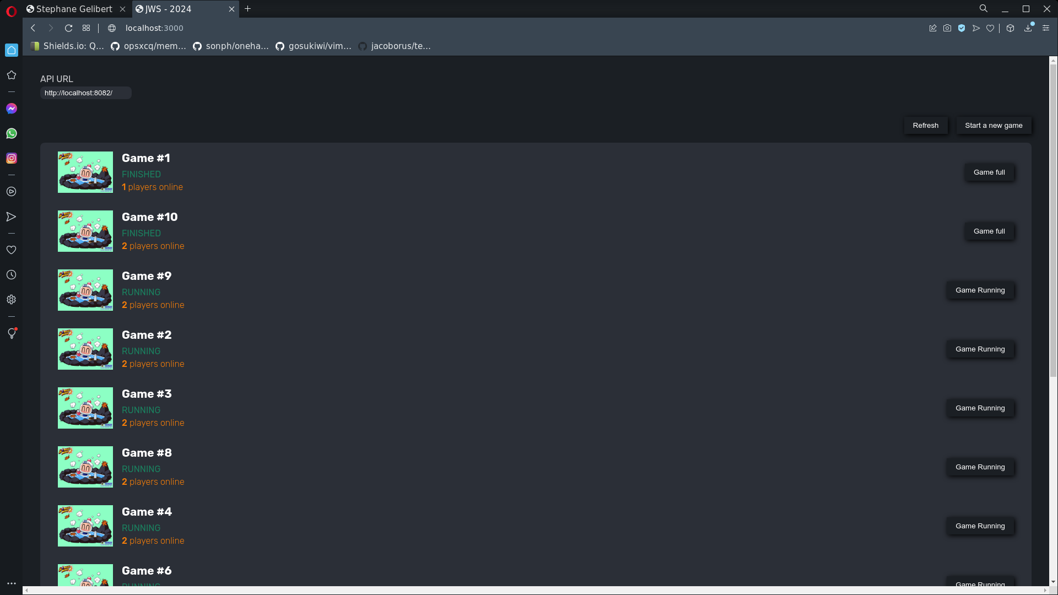Viewport: 1058px width, 595px height.
Task: Switch to Stephane Gelibert tab
Action: 74,9
